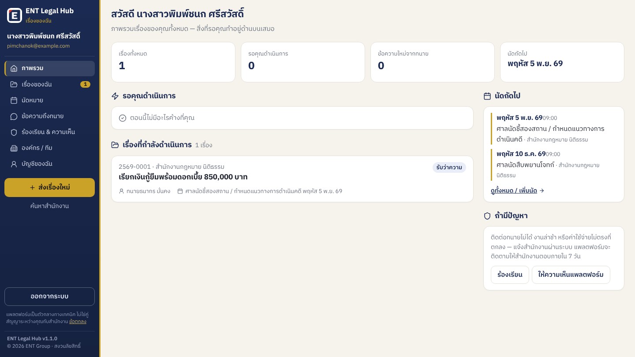
Task: Click the folder icon beside เรื่องของฉัน
Action: click(x=14, y=84)
